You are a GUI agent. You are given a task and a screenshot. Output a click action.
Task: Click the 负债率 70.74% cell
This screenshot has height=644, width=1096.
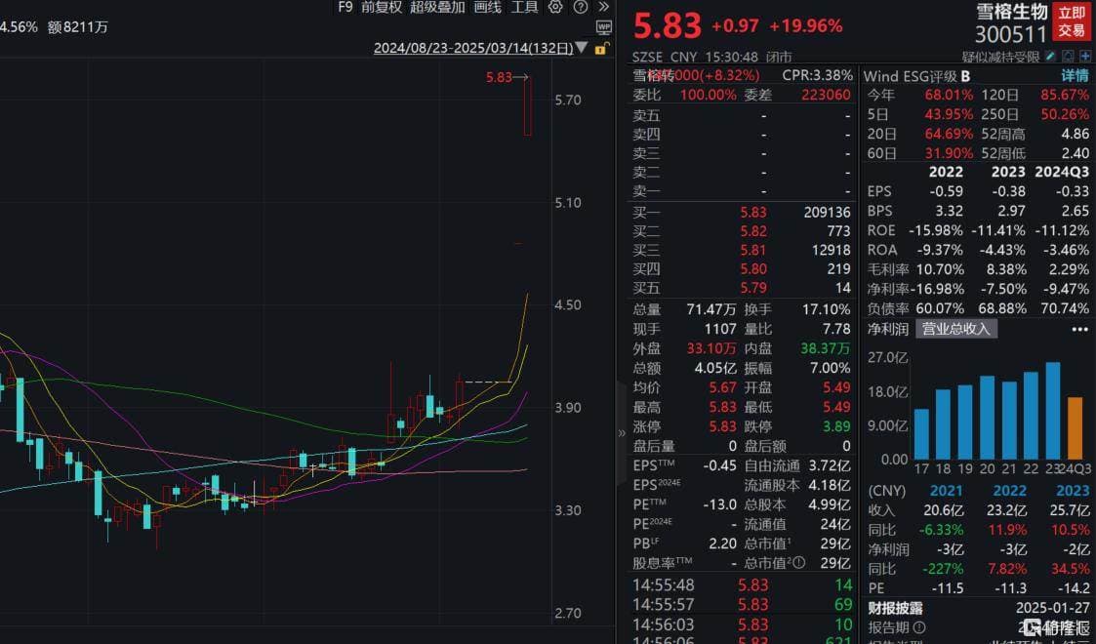tap(1064, 308)
